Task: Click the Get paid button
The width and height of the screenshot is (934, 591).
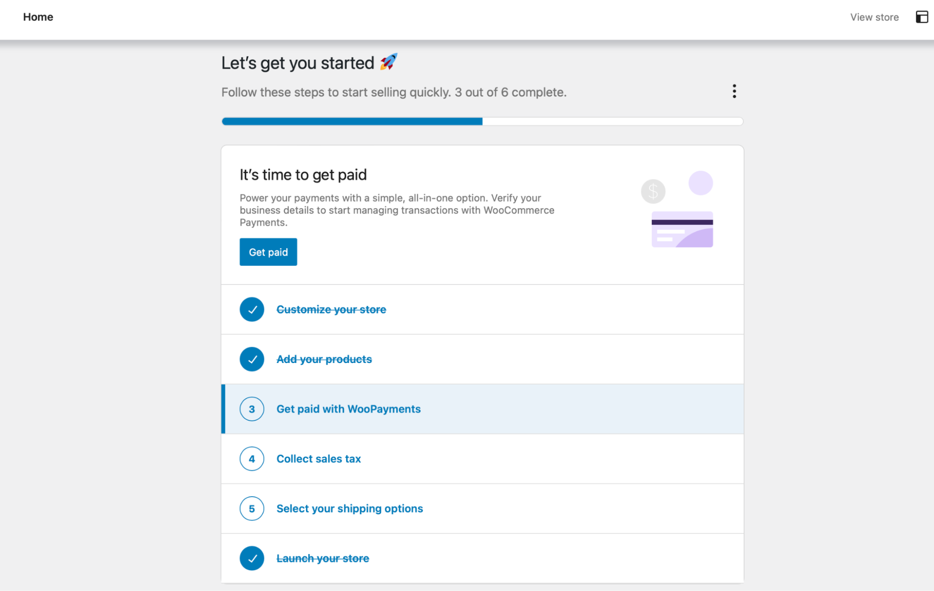Action: [x=268, y=252]
